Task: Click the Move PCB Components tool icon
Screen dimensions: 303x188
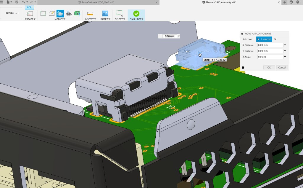Action: coord(60,13)
